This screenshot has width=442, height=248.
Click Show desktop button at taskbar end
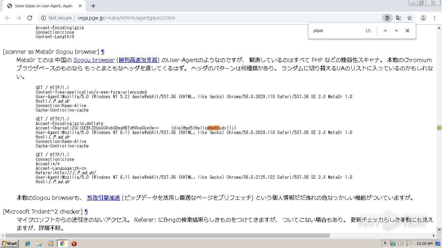pos(438,244)
